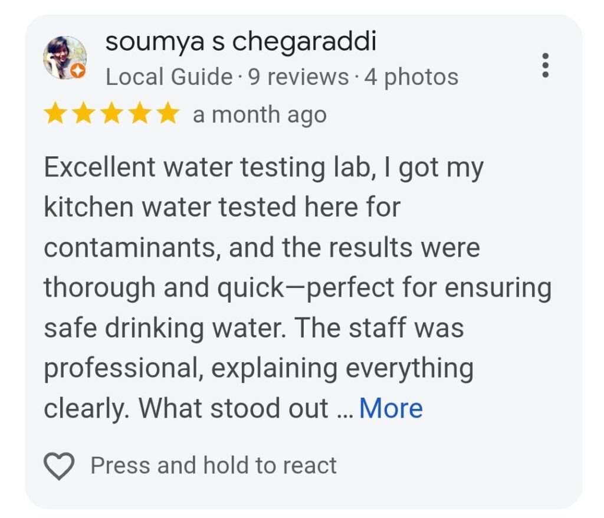604x518 pixels.
Task: Expand the review with the More link
Action: pyautogui.click(x=390, y=408)
